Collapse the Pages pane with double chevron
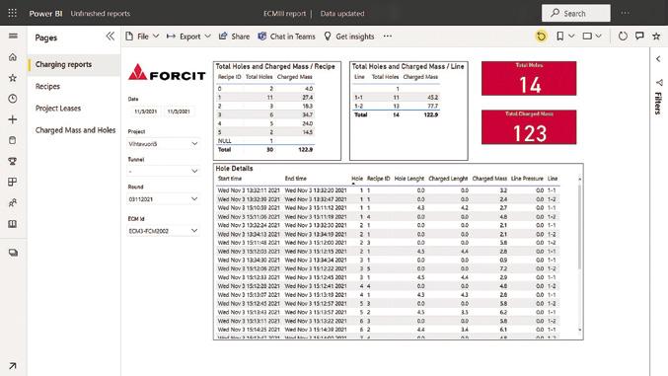 point(110,37)
